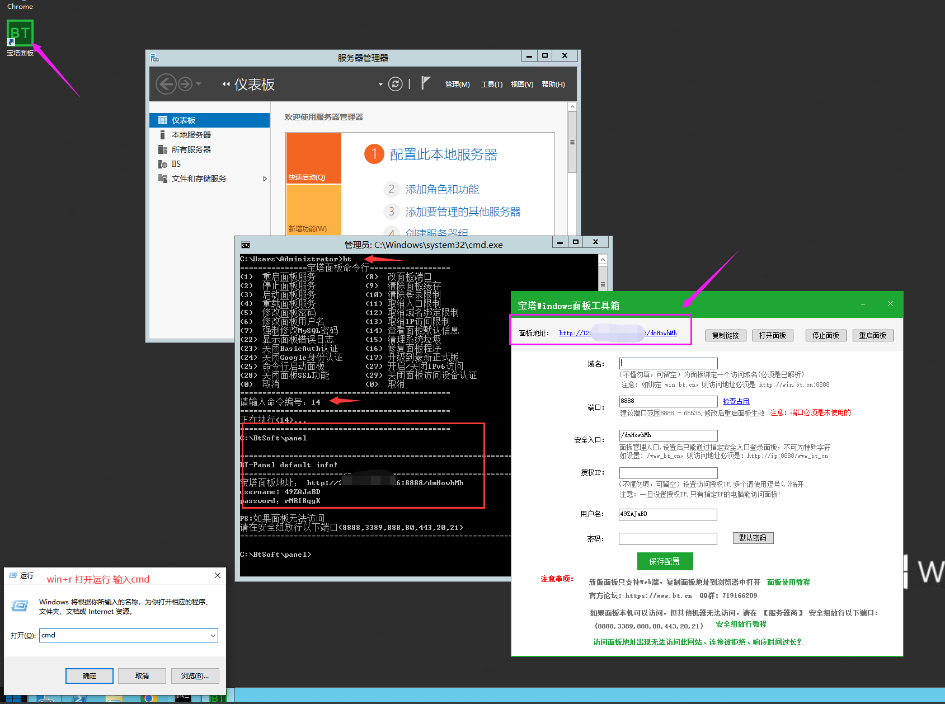The height and width of the screenshot is (704, 945).
Task: Open the 帮助(H) menu
Action: coord(553,85)
